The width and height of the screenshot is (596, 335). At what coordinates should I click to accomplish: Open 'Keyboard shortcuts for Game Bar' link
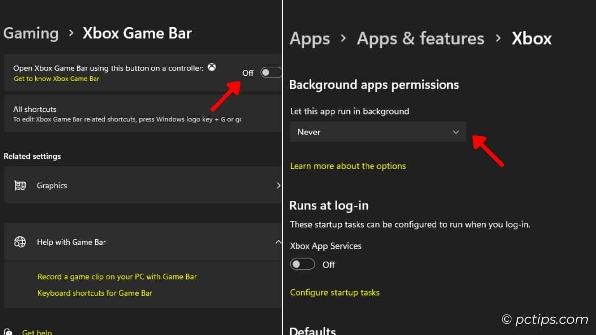95,293
